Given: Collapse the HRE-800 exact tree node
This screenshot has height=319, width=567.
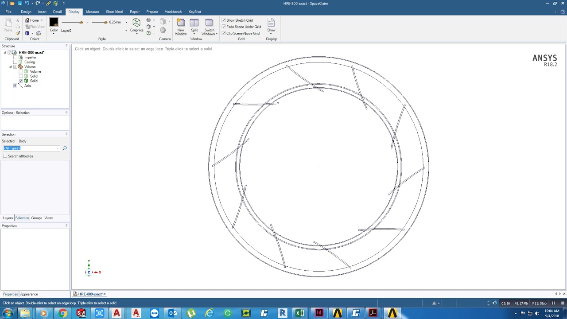Looking at the screenshot, I should coord(5,52).
